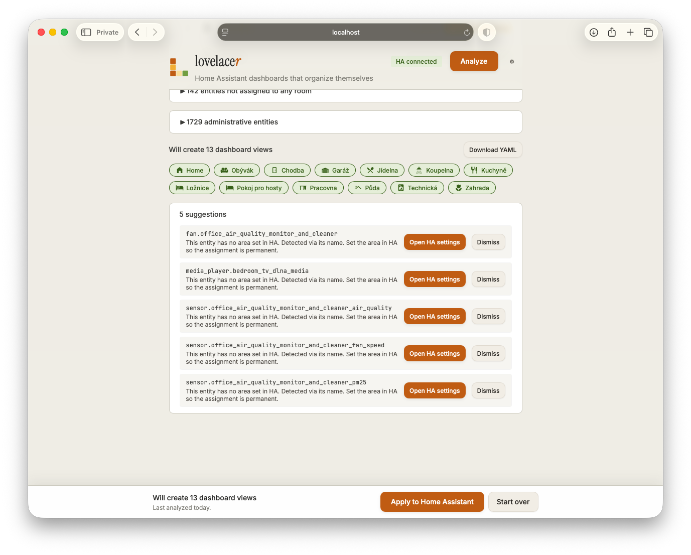Open the settings gear icon
The height and width of the screenshot is (555, 691).
pos(512,62)
